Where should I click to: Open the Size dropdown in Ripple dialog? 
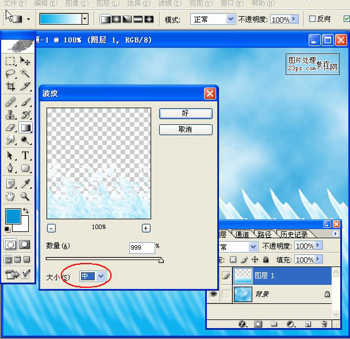point(101,276)
